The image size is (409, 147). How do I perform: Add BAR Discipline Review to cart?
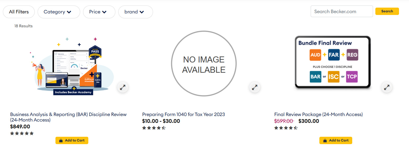[x=72, y=140]
